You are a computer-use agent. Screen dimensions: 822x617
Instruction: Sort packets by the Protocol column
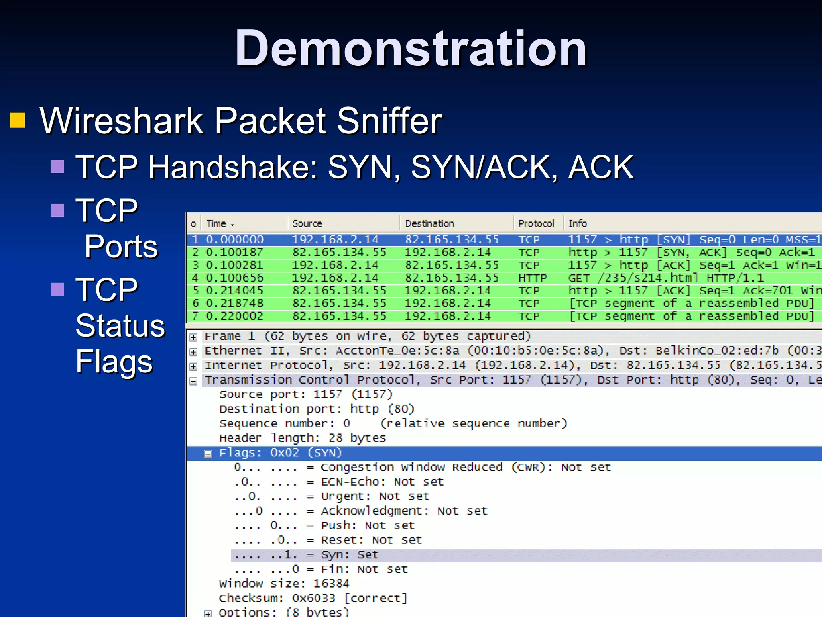pyautogui.click(x=538, y=223)
